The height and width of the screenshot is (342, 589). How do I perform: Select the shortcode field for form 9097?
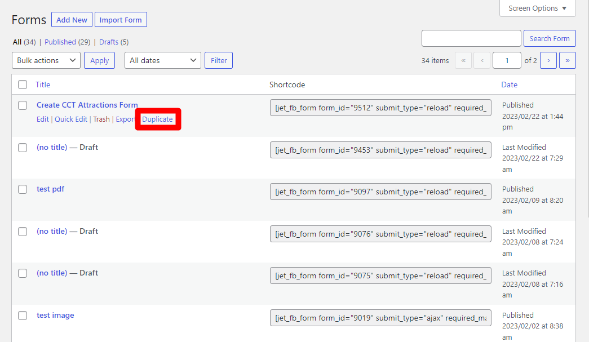pyautogui.click(x=380, y=192)
